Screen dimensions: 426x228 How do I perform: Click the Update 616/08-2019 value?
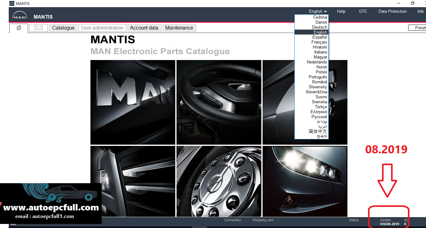click(390, 224)
